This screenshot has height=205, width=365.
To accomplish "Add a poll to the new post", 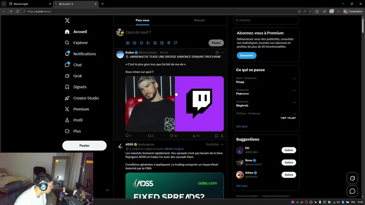I will (x=148, y=43).
